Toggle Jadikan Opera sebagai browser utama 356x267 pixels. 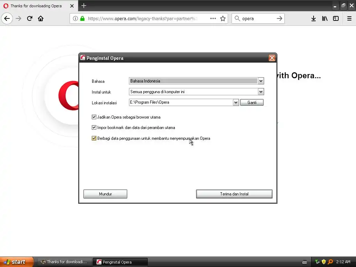(94, 117)
